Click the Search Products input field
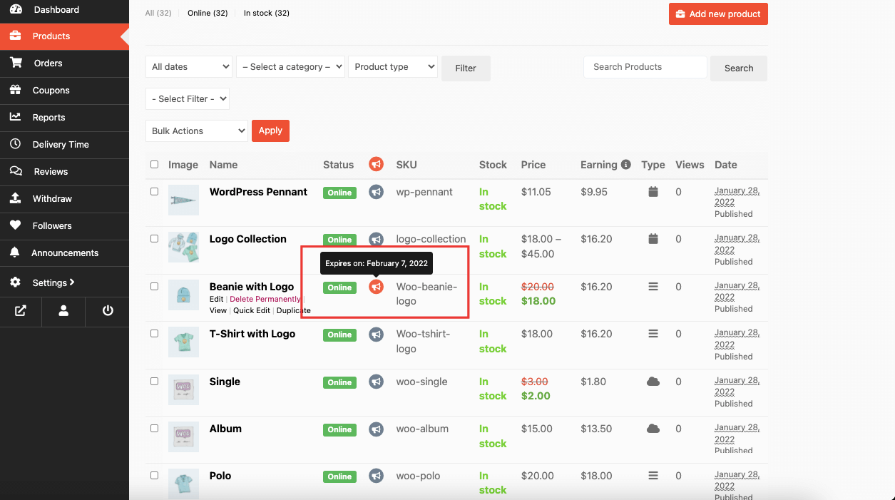The width and height of the screenshot is (895, 500). pyautogui.click(x=645, y=67)
